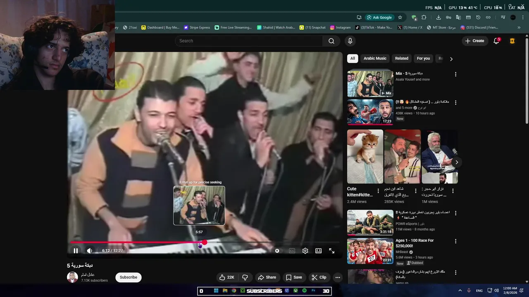Open options for the MrBeast video
Screen dimensions: 529x297
click(455, 241)
